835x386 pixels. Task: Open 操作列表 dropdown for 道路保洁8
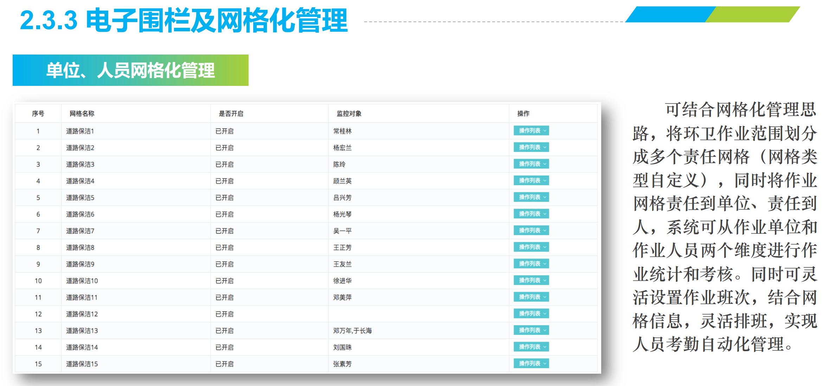(531, 247)
